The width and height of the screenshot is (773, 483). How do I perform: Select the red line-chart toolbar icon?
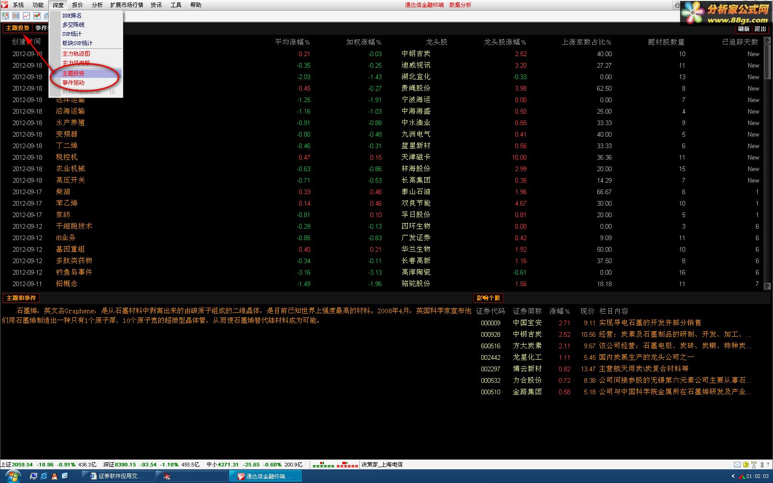tap(26, 16)
